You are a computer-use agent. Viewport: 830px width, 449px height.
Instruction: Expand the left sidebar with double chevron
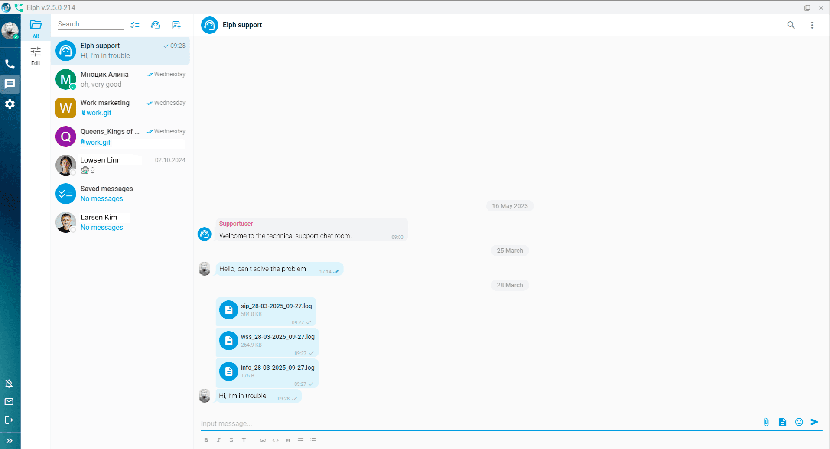coord(10,441)
